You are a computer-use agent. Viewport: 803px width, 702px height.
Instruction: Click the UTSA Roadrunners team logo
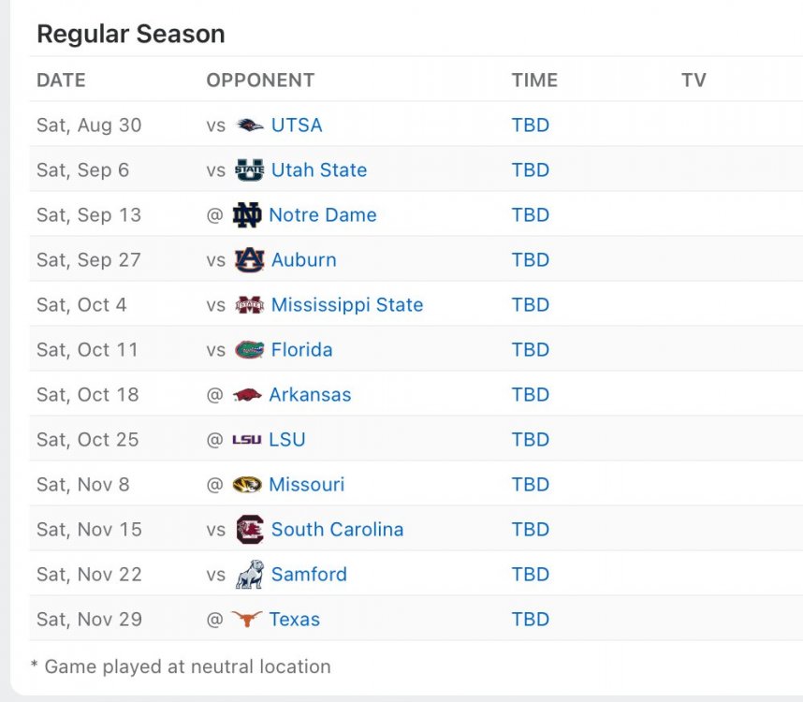click(250, 125)
